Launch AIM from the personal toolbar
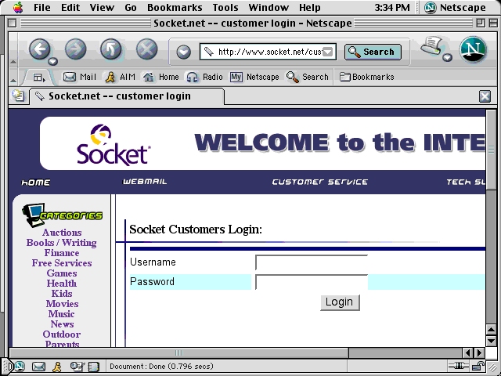Screen dimensions: 501x376 point(120,77)
